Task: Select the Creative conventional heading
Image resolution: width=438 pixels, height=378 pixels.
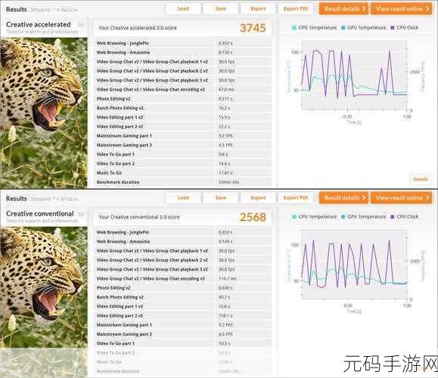Action: coord(40,213)
